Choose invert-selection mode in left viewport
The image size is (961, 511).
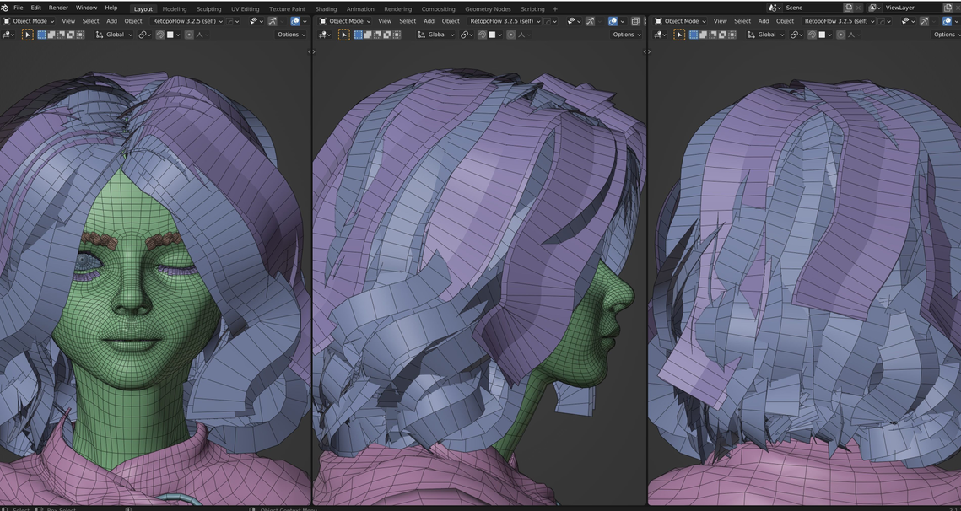pyautogui.click(x=71, y=35)
